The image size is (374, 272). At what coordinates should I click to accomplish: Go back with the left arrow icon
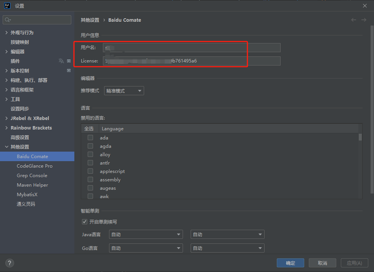pos(353,20)
